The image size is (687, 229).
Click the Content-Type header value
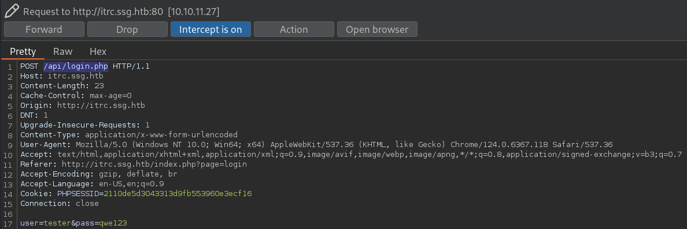(161, 134)
